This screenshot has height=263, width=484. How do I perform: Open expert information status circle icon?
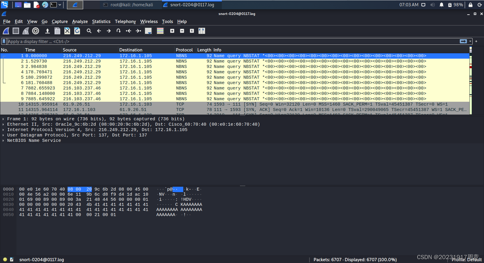pyautogui.click(x=5, y=259)
